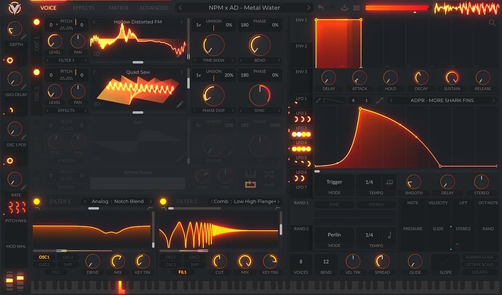Open the Trigger MODE selector for the LFO
The width and height of the screenshot is (502, 295).
tap(334, 185)
